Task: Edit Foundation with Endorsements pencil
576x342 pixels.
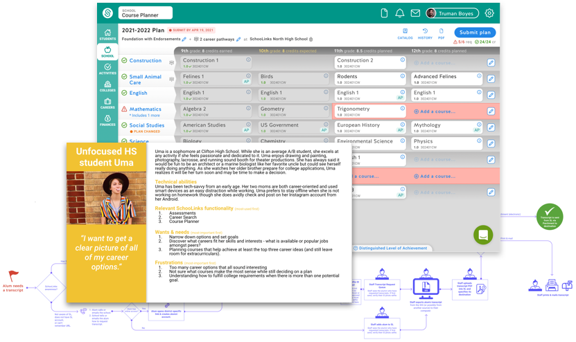Action: click(184, 39)
